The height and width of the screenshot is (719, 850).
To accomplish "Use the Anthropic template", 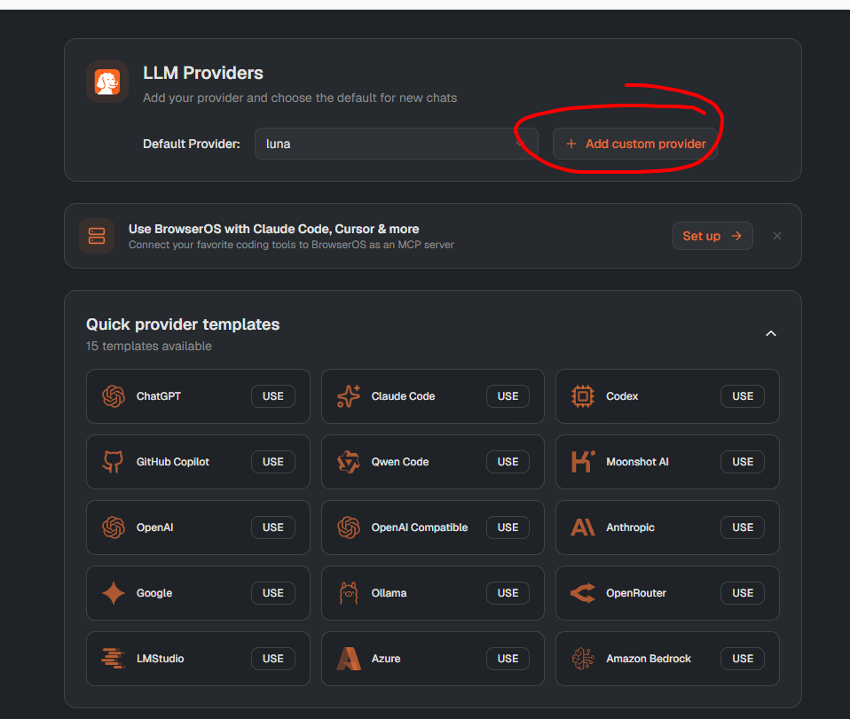I will pyautogui.click(x=742, y=528).
